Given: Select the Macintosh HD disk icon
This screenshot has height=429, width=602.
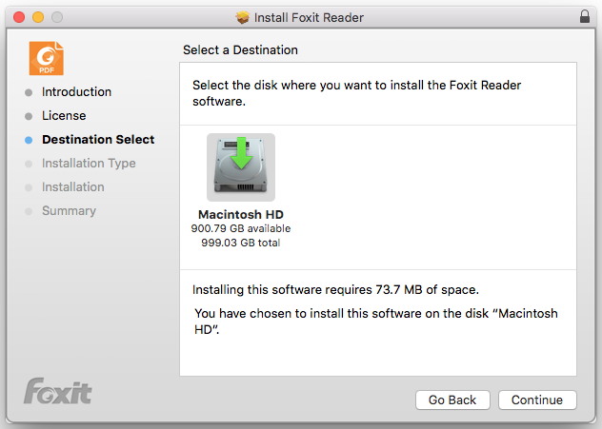Looking at the screenshot, I should coord(241,167).
